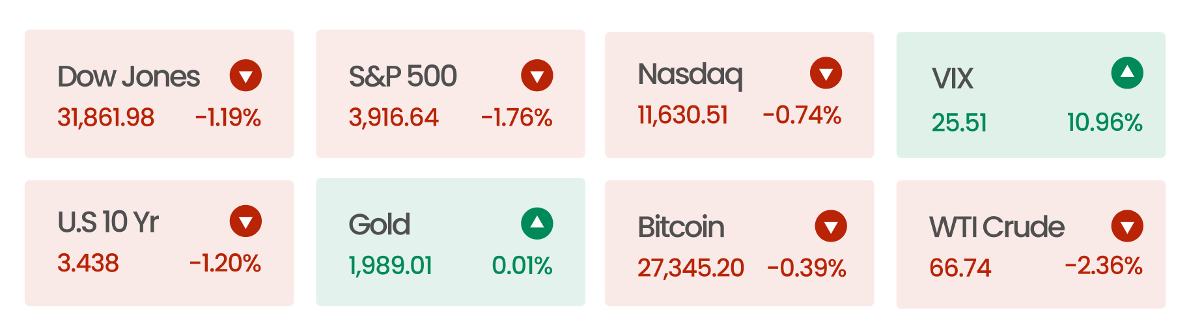
Task: Click the Nasdaq red down arrow icon
Action: 826,73
